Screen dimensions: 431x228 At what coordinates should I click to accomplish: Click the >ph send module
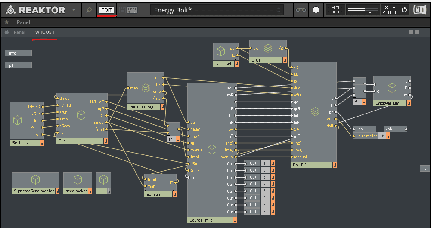(x=395, y=129)
